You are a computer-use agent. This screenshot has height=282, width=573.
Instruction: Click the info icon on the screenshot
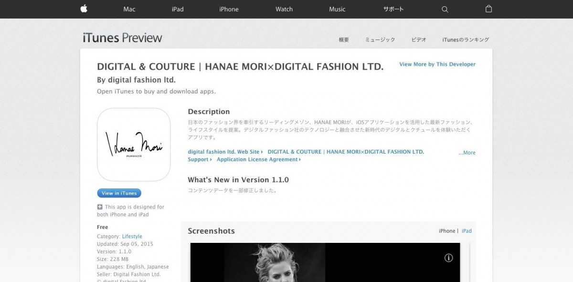[448, 258]
